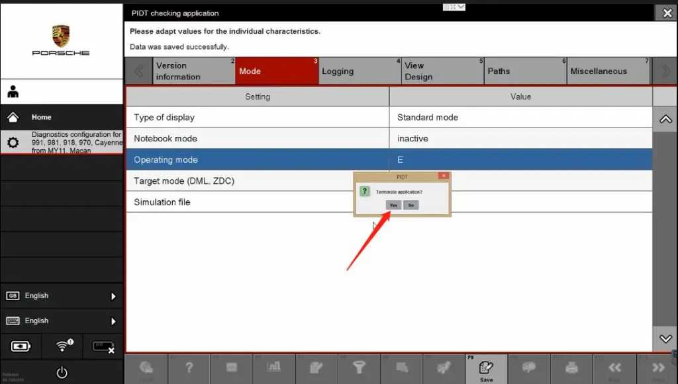Click the battery charging status icon
This screenshot has height=384, width=678.
click(x=21, y=346)
